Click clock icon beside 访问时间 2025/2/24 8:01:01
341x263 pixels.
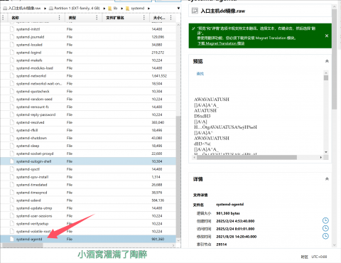pyautogui.click(x=325, y=228)
